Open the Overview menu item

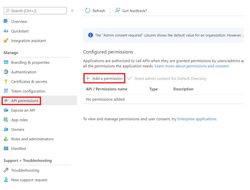(x=19, y=21)
